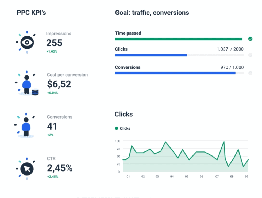
Task: Click the Impressions KPI value 255
Action: [55, 43]
